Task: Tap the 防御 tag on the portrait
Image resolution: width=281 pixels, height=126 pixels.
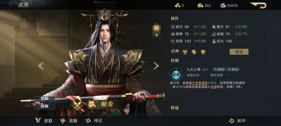Action: (x=45, y=107)
